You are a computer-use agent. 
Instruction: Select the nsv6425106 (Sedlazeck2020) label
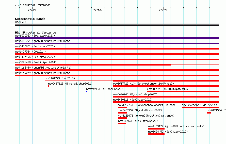[x=35, y=57]
